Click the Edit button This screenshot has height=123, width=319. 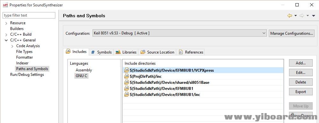coord(301,73)
